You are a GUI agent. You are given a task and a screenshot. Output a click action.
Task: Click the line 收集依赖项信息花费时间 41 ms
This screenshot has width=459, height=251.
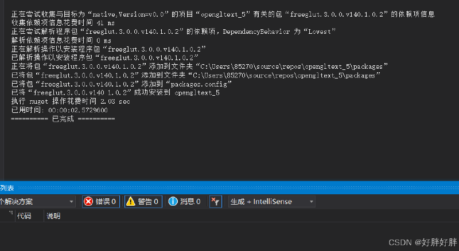tap(63, 23)
